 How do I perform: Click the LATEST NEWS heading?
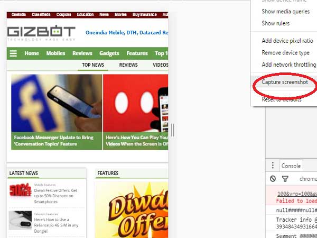tap(23, 173)
